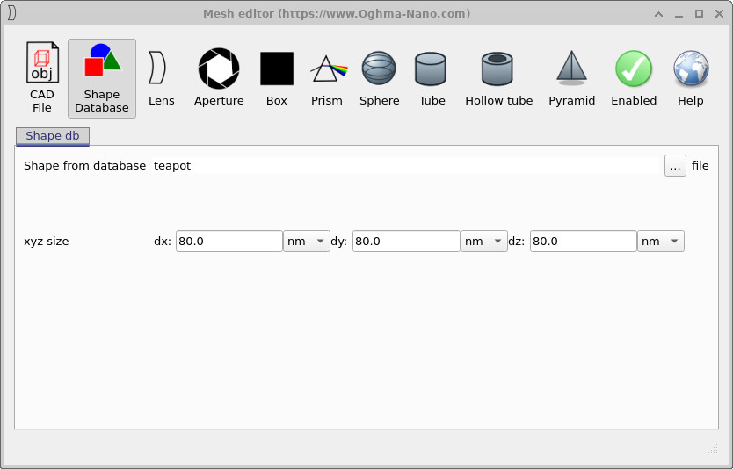Maximize the Mesh editor window

pos(699,14)
